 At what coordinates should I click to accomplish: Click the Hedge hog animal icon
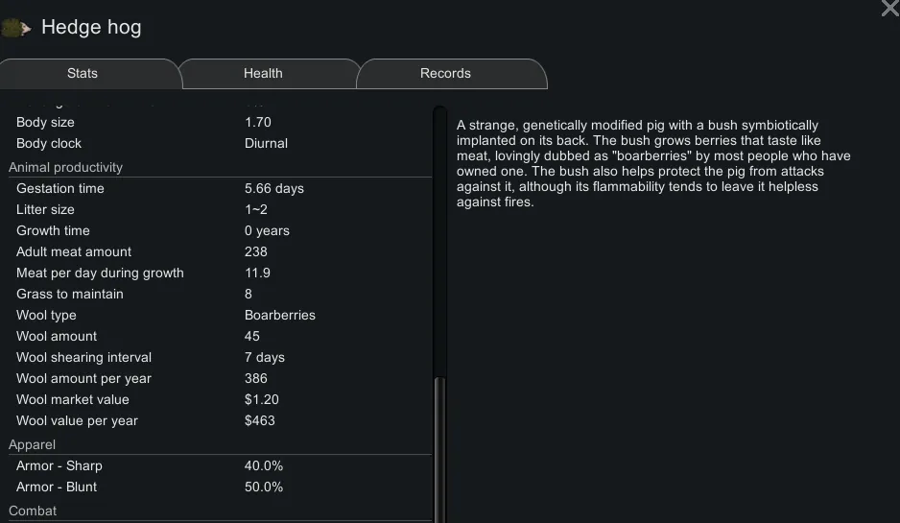pos(16,29)
